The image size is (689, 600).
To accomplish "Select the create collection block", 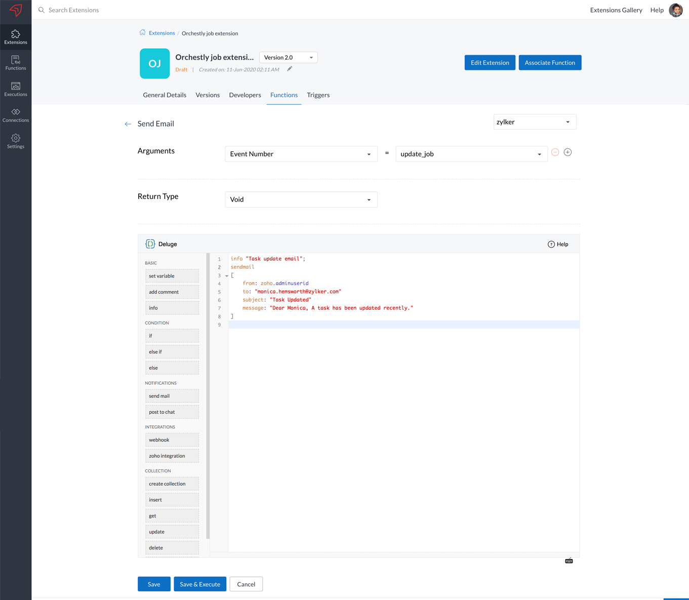I will 172,484.
